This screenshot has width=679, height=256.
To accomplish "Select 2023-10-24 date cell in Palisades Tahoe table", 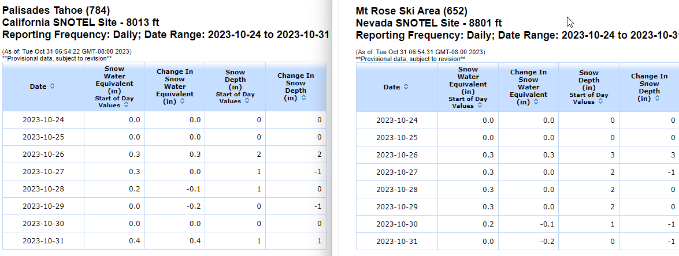I will pyautogui.click(x=43, y=119).
